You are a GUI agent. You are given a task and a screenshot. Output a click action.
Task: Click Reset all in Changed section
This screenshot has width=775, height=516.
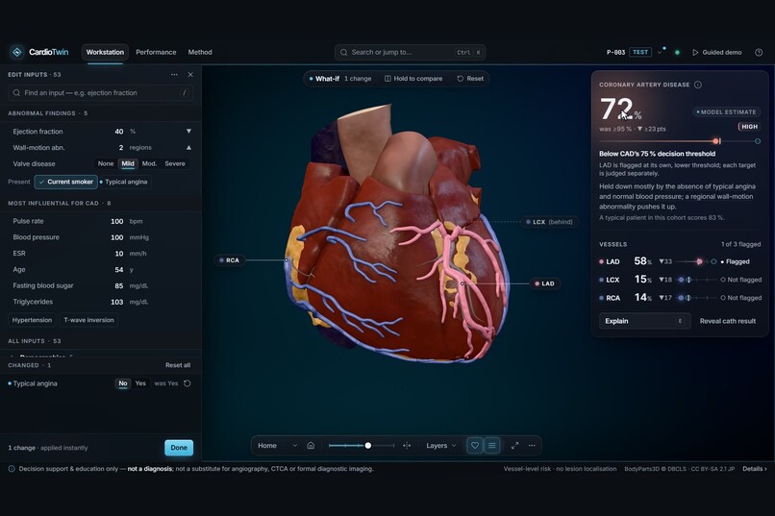[178, 365]
